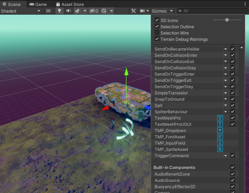
Task: Open the Shaded draw mode dropdown
Action: 21,11
